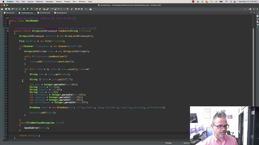
Task: Click the Open Perspective icon
Action: pos(250,9)
